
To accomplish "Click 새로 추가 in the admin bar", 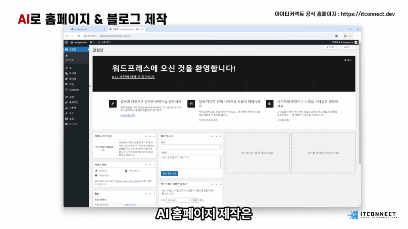I will click(104, 42).
